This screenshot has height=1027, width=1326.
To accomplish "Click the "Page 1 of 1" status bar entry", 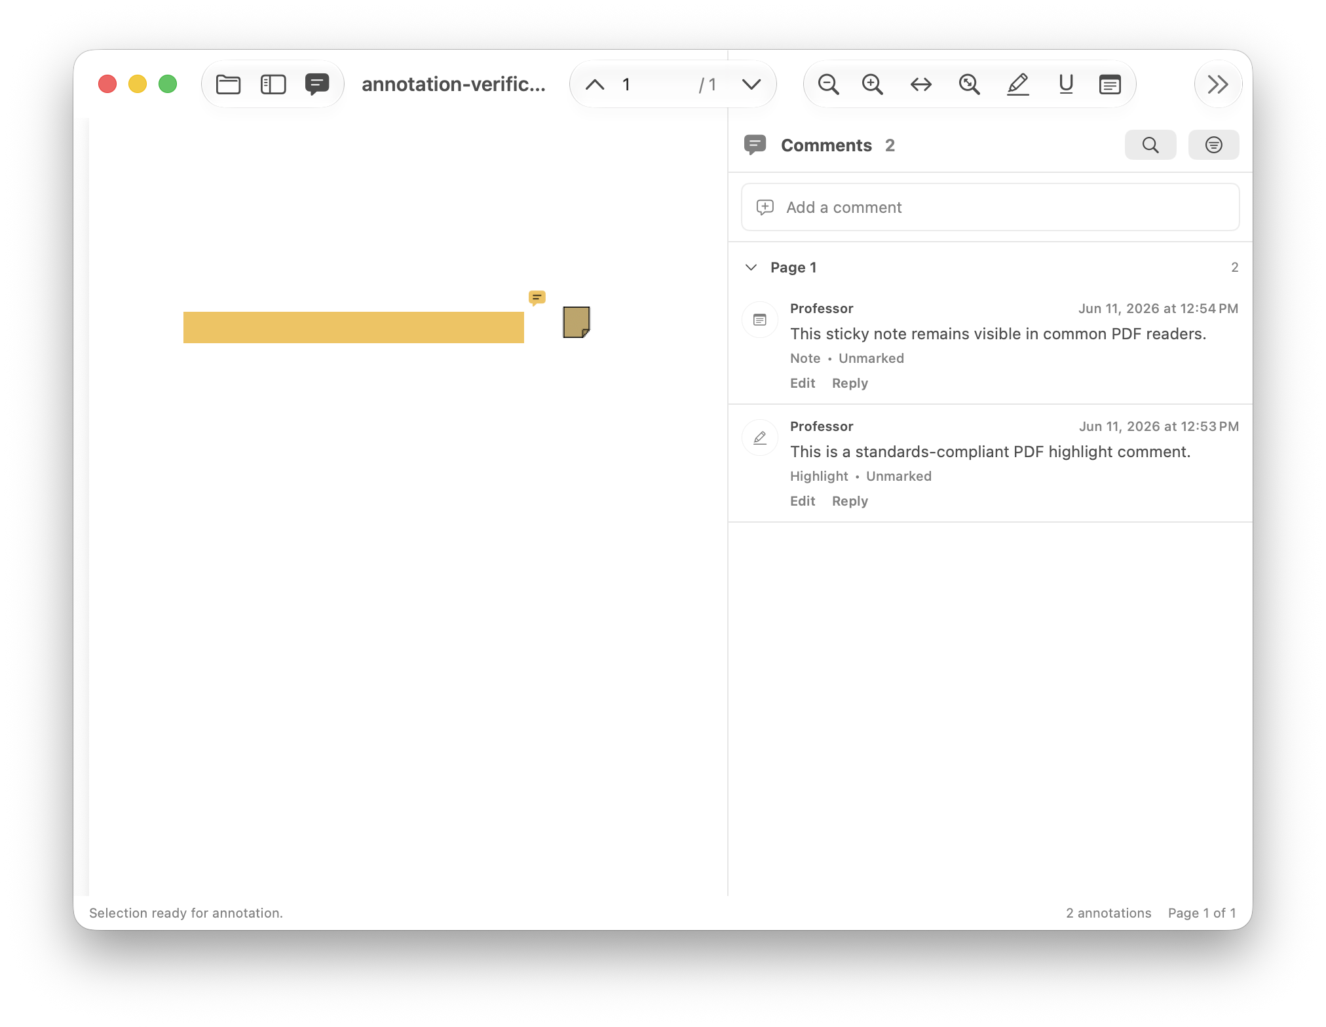I will (x=1202, y=913).
